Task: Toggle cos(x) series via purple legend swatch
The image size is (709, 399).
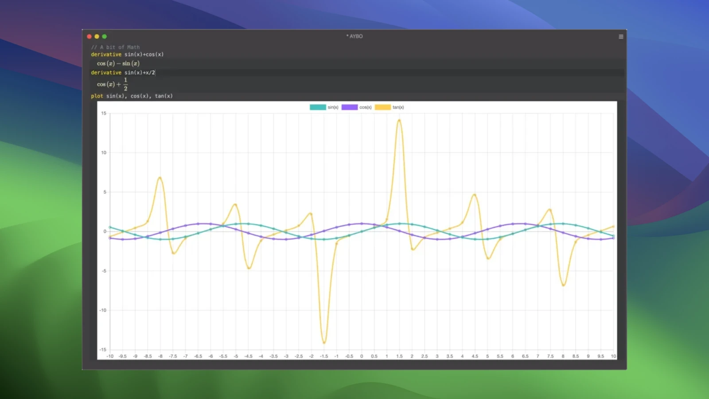Action: click(350, 107)
